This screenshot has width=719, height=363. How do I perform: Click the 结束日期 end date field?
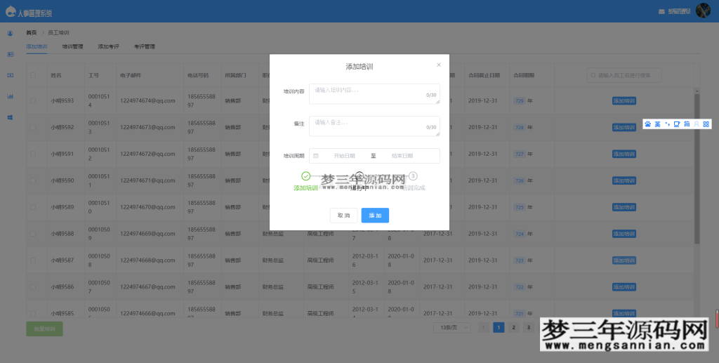click(x=402, y=156)
